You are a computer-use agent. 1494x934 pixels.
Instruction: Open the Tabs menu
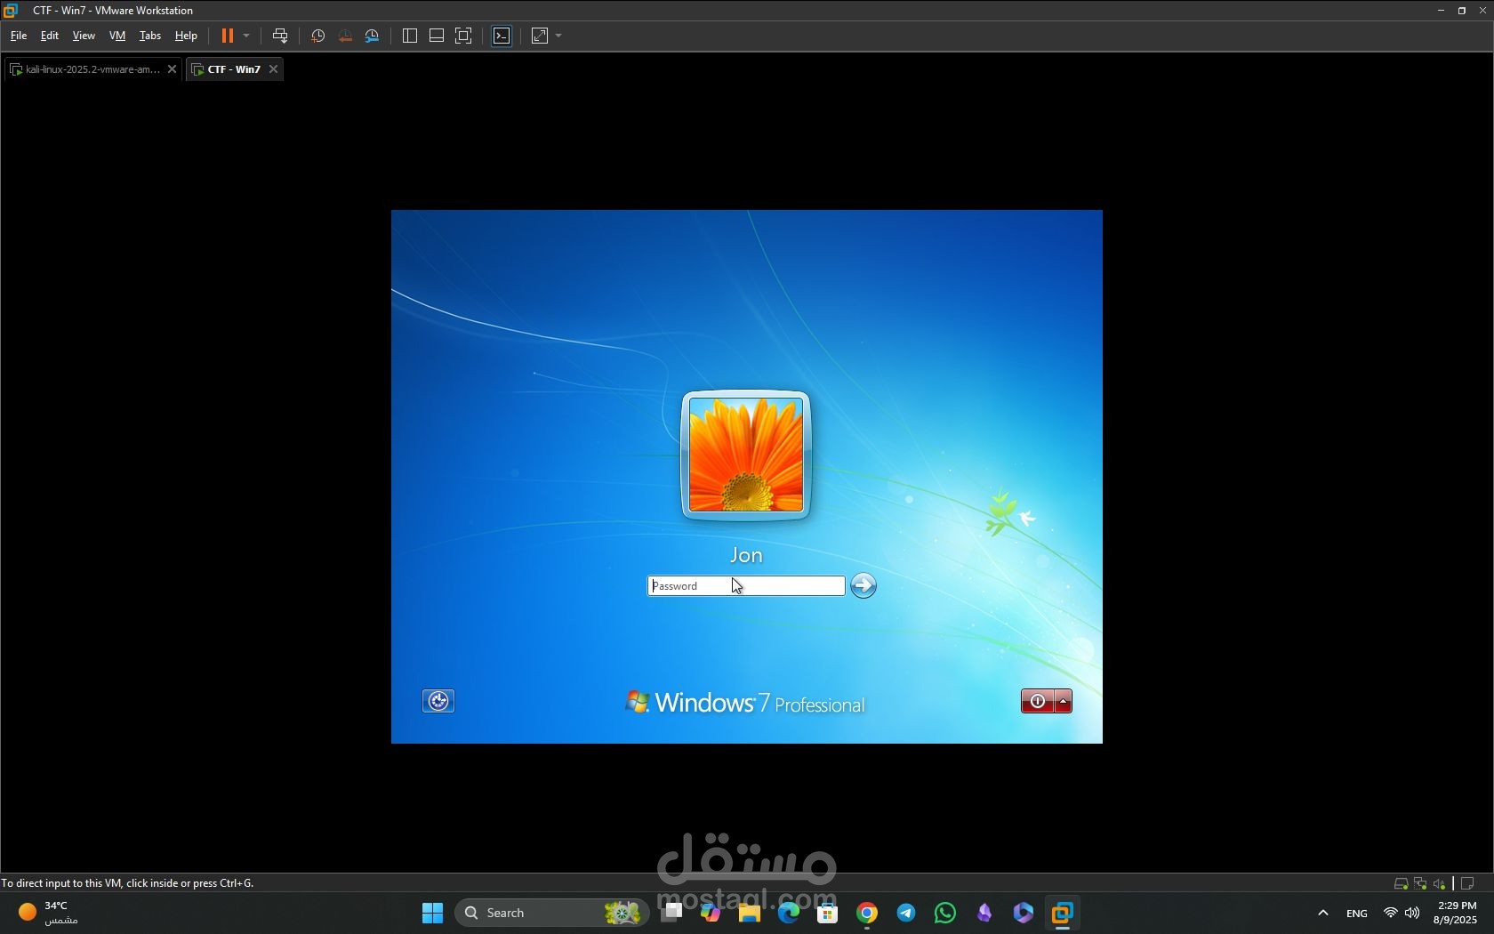point(150,36)
